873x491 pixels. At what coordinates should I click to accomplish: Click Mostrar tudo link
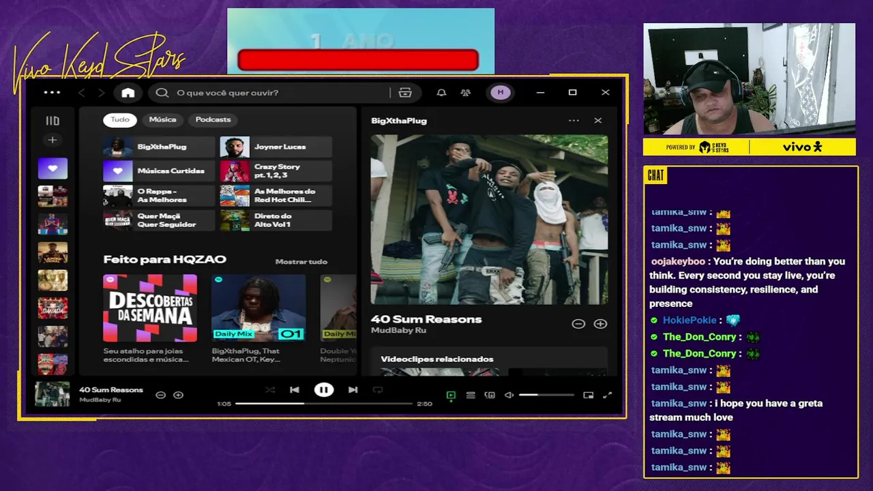point(301,262)
